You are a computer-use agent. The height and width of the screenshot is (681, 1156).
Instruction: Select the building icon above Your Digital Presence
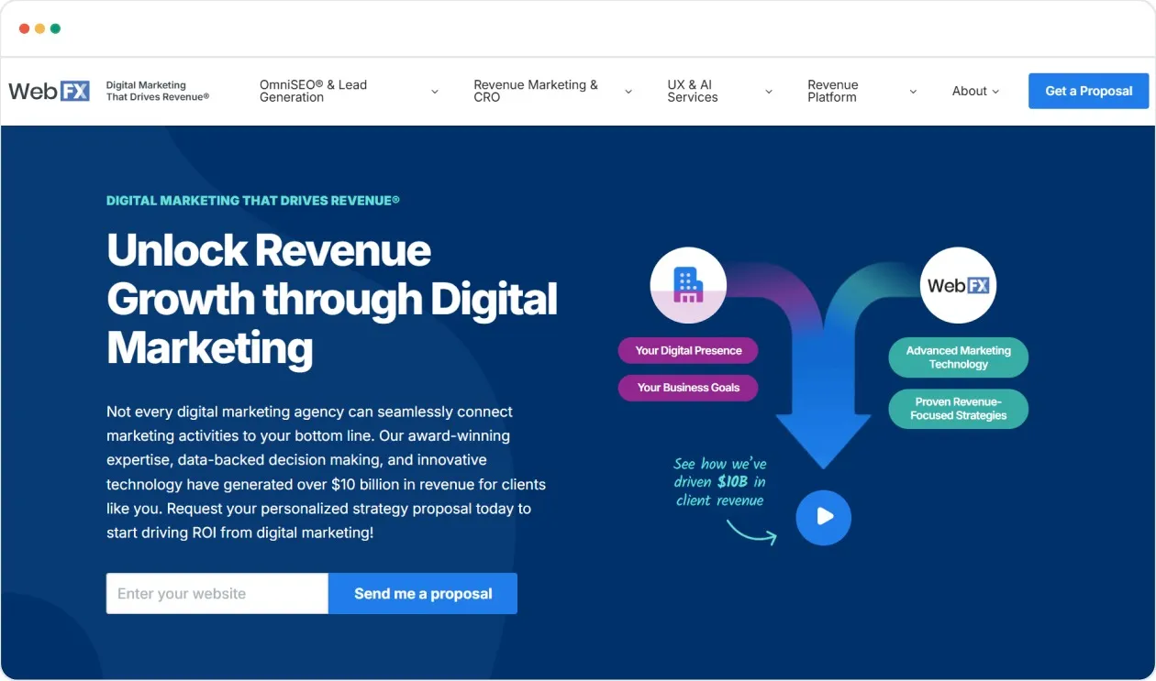(688, 284)
